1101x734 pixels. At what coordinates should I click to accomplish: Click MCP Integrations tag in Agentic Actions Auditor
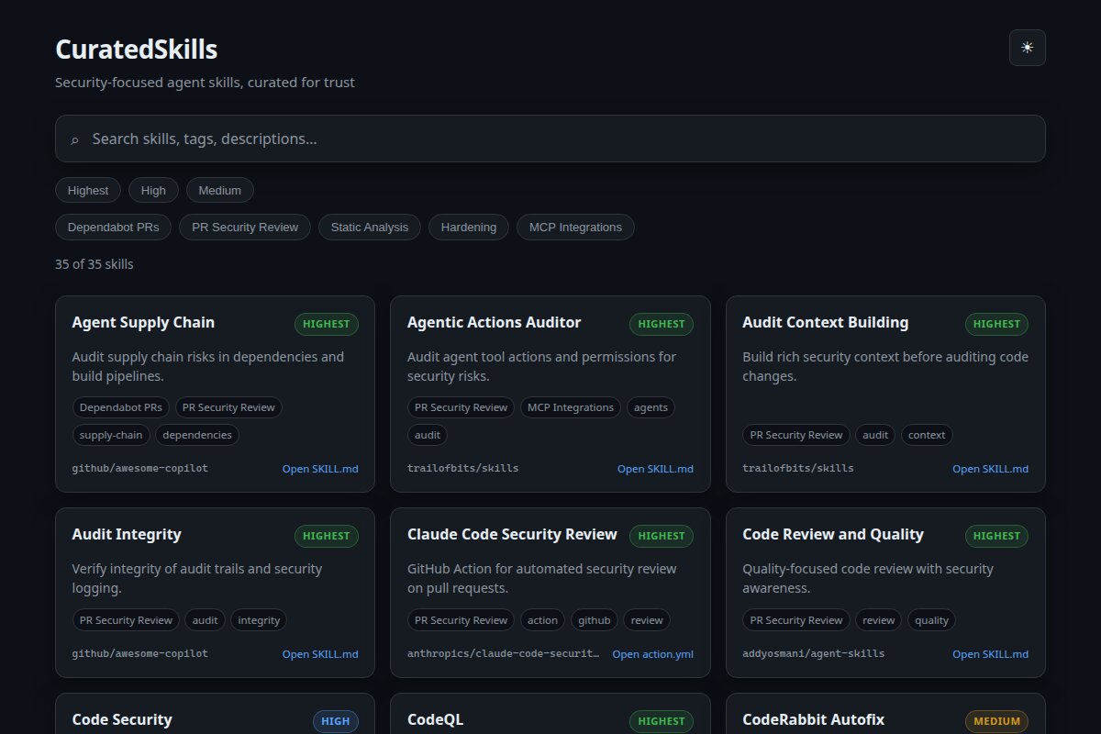point(571,407)
